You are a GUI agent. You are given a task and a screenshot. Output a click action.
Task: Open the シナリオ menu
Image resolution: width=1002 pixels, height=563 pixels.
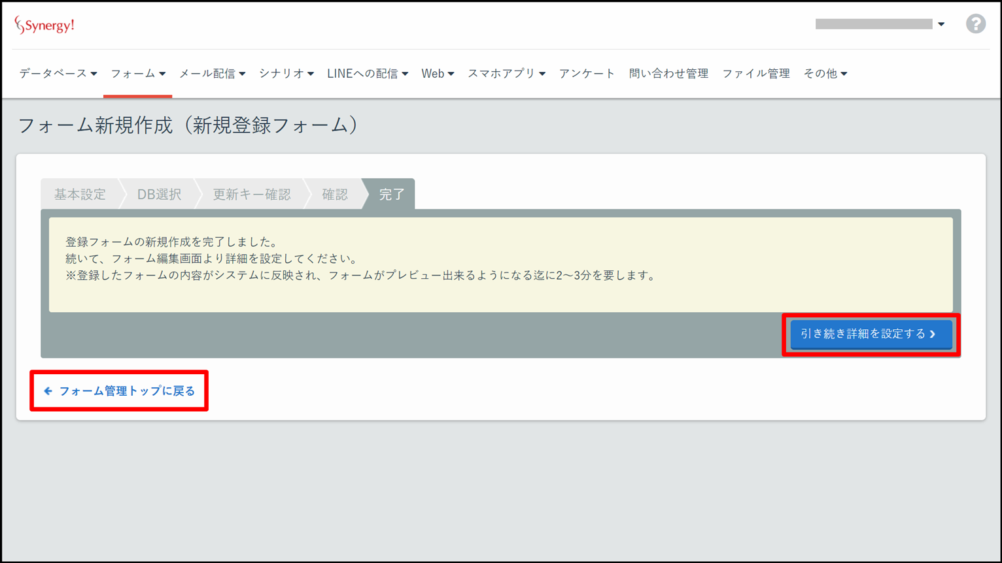[286, 74]
